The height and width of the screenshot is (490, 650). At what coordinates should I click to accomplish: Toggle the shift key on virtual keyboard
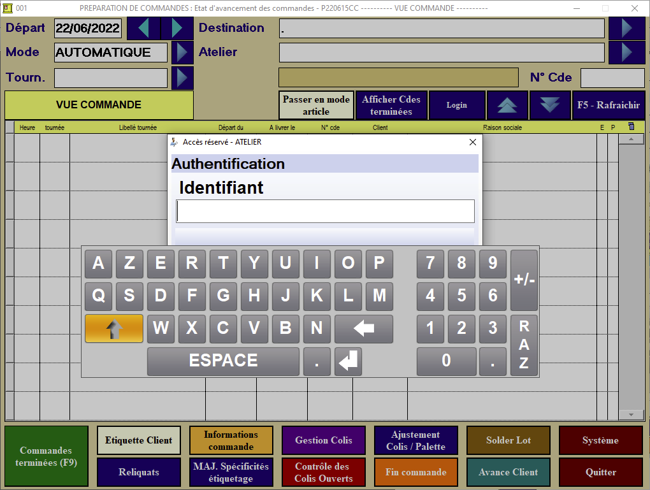click(x=114, y=329)
